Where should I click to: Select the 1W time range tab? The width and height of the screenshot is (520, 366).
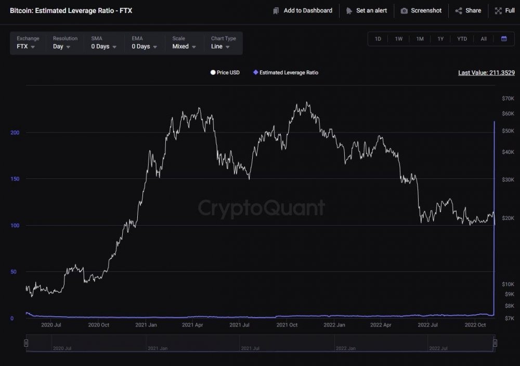coord(399,39)
